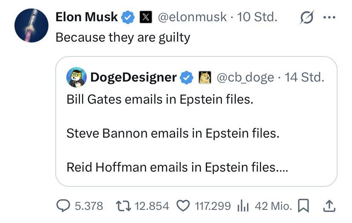This screenshot has width=352, height=223.
Task: Open the @cb_doge handle
Action: pyautogui.click(x=245, y=77)
